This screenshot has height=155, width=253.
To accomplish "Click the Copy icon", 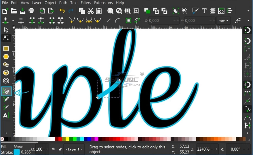I will click(x=82, y=11).
